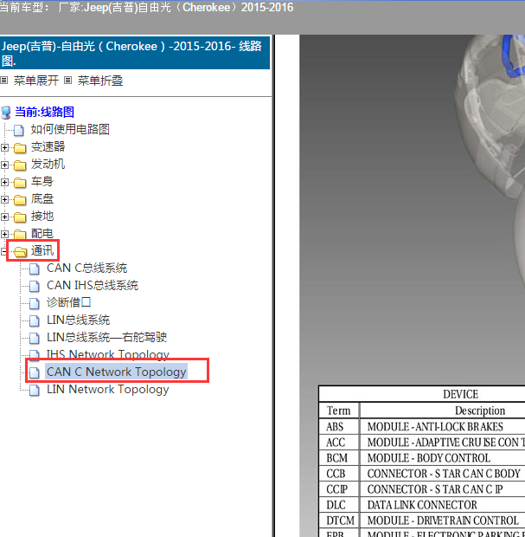Screen dimensions: 525x537
Task: Expand the 接地 tree node
Action: pyautogui.click(x=4, y=217)
